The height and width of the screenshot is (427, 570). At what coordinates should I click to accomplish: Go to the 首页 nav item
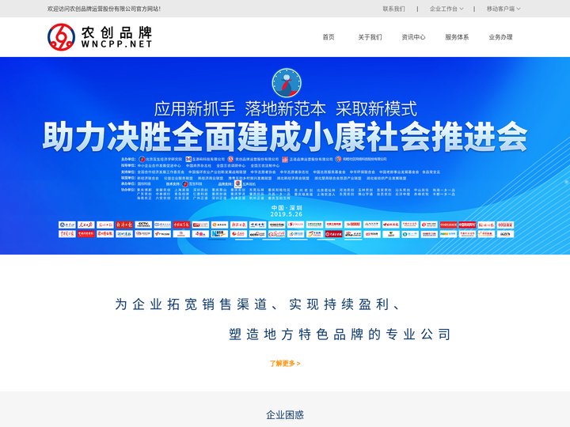point(329,37)
